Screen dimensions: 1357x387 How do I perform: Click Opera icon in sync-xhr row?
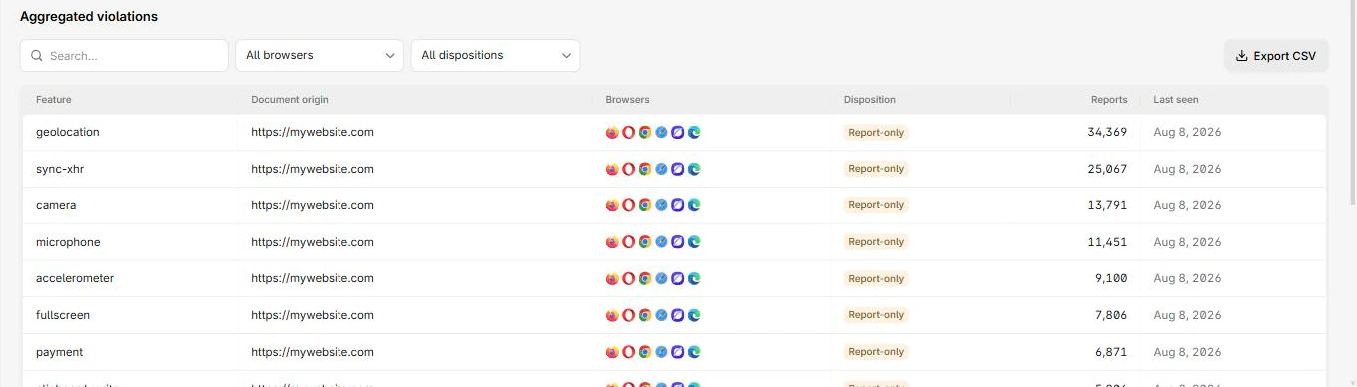629,169
